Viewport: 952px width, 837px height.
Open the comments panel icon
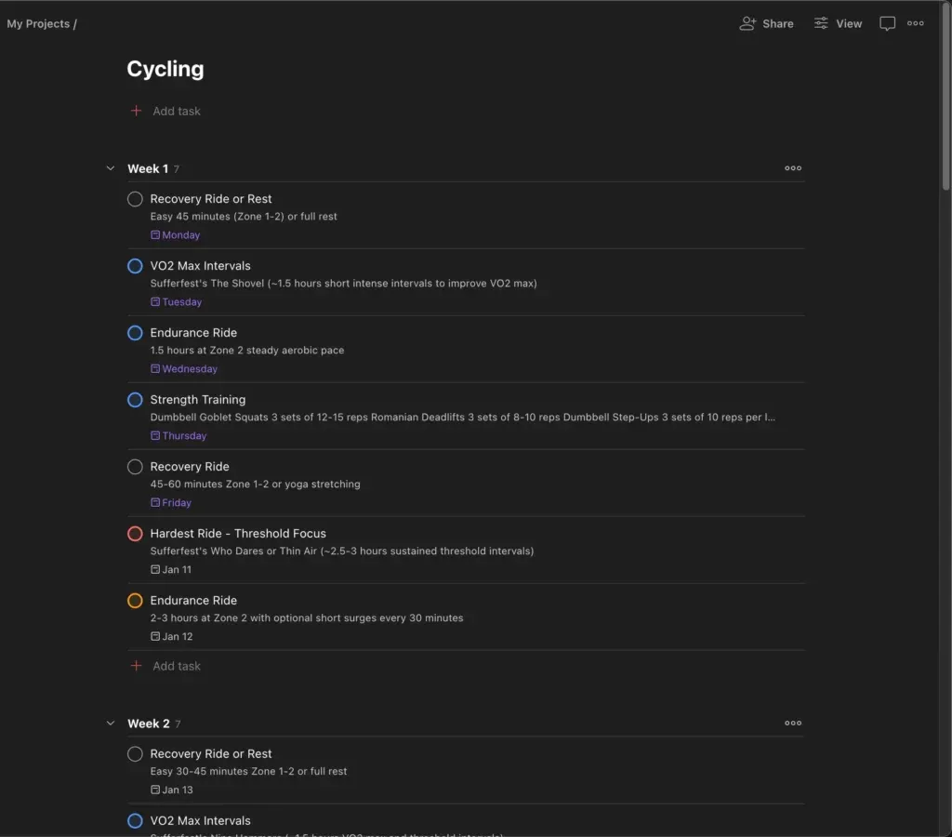point(887,23)
